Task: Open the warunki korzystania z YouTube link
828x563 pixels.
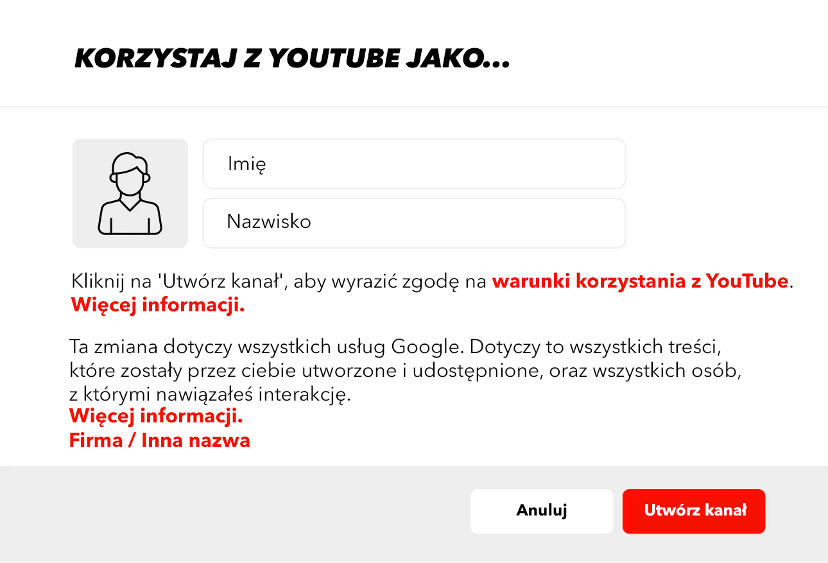Action: tap(640, 281)
